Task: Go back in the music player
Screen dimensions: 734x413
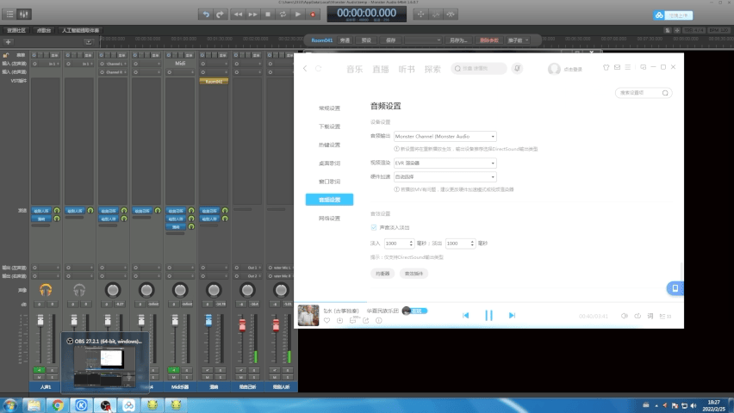Action: click(x=305, y=68)
